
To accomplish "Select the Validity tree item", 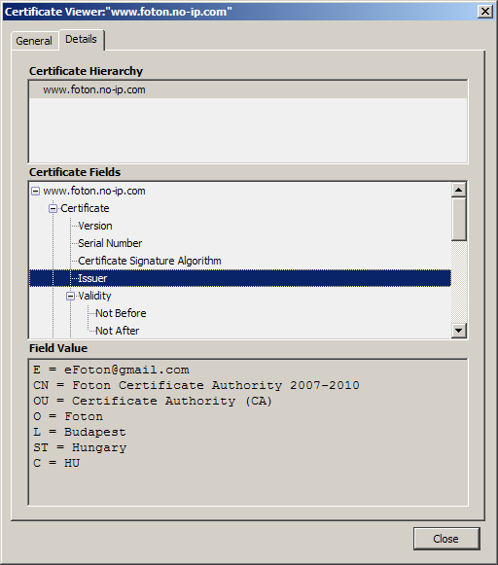I will pyautogui.click(x=94, y=296).
